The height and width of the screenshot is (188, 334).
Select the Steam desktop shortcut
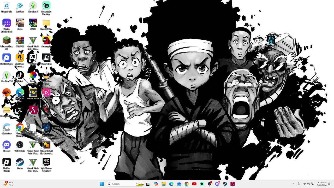click(20, 164)
